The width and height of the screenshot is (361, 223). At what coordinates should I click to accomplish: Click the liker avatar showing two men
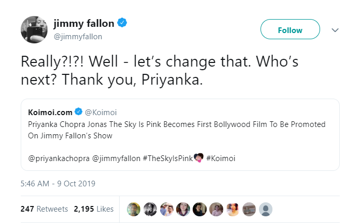click(x=167, y=209)
